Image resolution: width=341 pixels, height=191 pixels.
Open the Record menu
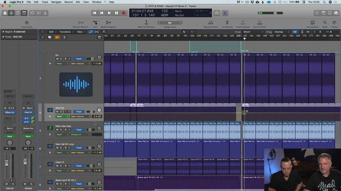click(x=69, y=2)
